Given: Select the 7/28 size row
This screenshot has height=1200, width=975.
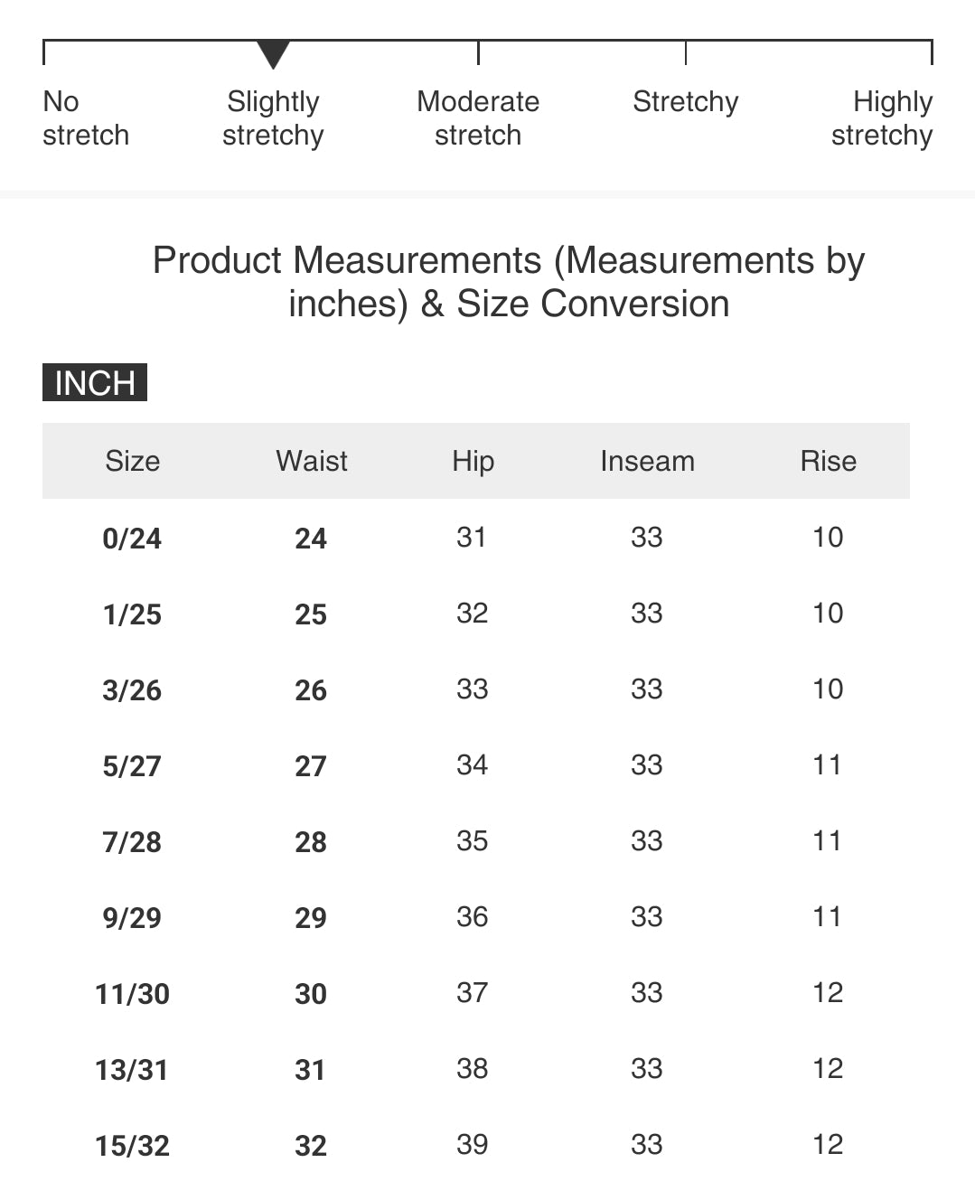Looking at the screenshot, I should (132, 842).
